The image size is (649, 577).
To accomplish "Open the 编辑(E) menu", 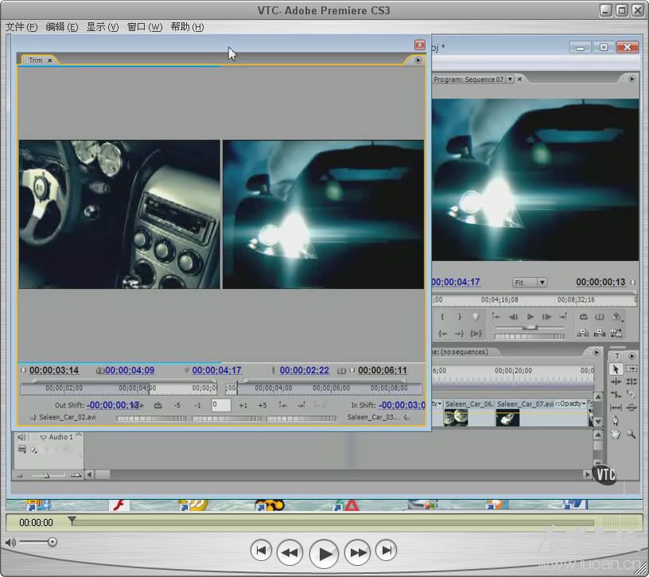I will coord(62,27).
